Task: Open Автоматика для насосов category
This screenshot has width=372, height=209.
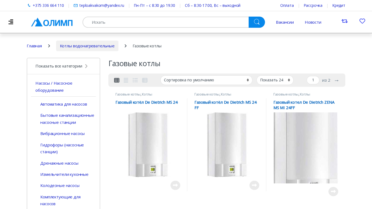Action: tap(64, 104)
